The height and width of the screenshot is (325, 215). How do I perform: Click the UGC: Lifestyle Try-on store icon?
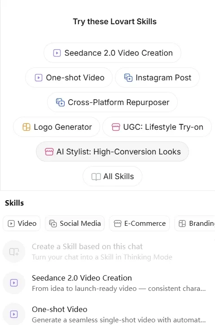(116, 127)
